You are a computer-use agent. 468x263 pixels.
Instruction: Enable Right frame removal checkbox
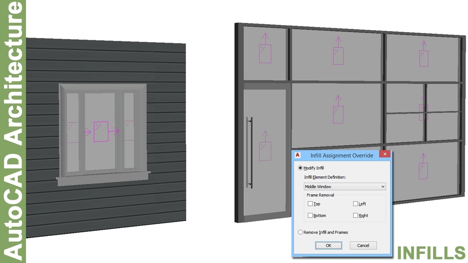(355, 216)
